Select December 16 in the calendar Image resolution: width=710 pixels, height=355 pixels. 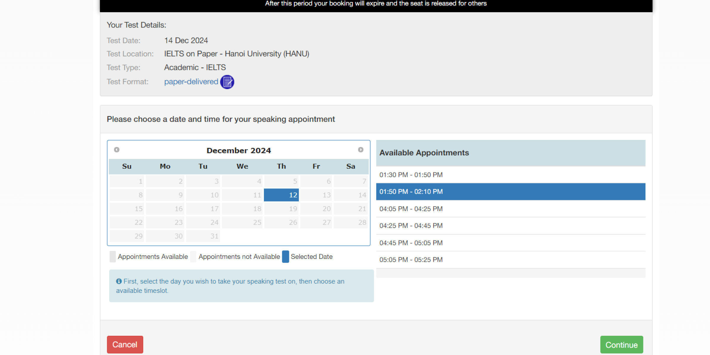click(x=165, y=209)
